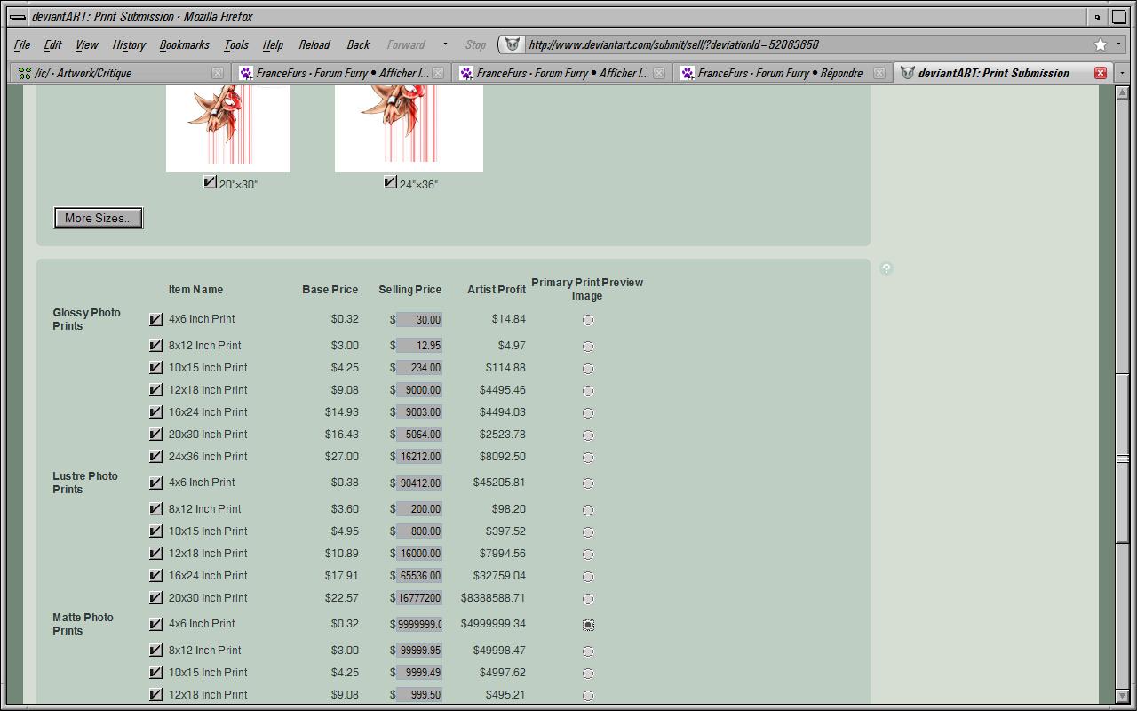The width and height of the screenshot is (1137, 711).
Task: Open the Tools menu
Action: tap(235, 44)
